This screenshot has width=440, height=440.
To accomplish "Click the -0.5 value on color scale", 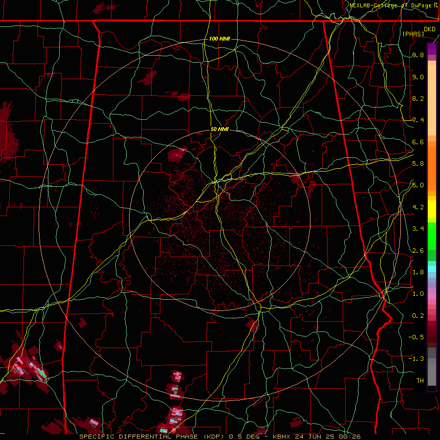I will click(416, 337).
